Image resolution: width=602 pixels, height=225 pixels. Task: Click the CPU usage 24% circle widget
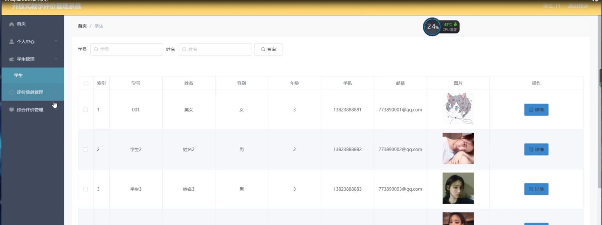tap(432, 27)
